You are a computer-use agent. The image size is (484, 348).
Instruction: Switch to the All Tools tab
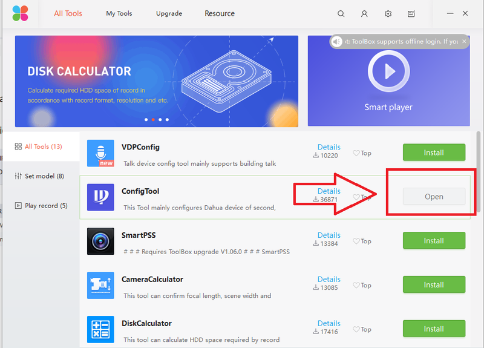click(68, 13)
